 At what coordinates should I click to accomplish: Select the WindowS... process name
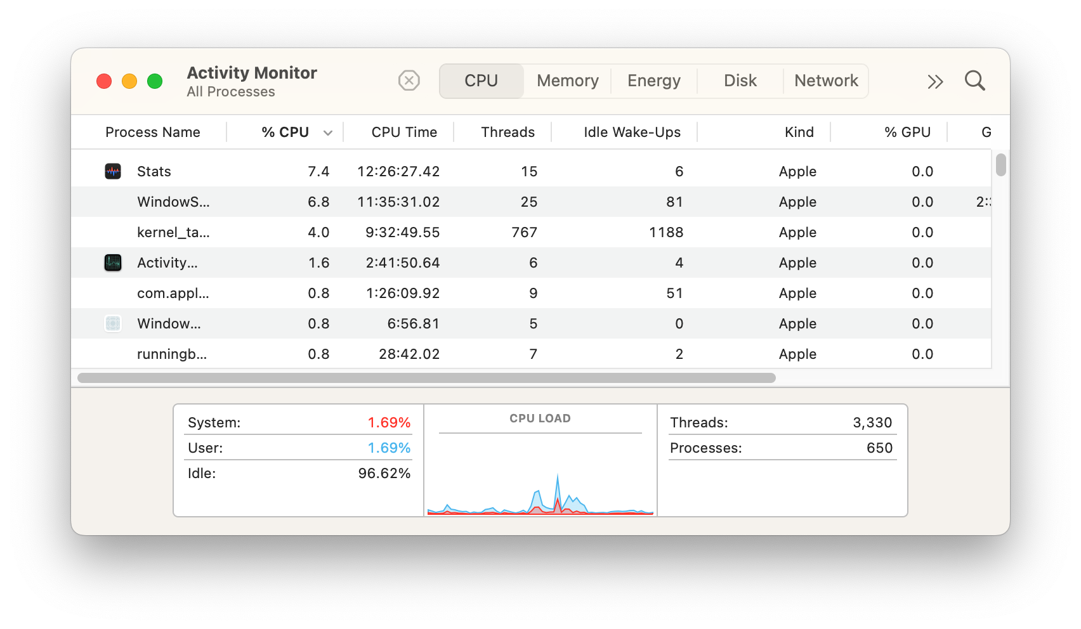click(x=173, y=202)
